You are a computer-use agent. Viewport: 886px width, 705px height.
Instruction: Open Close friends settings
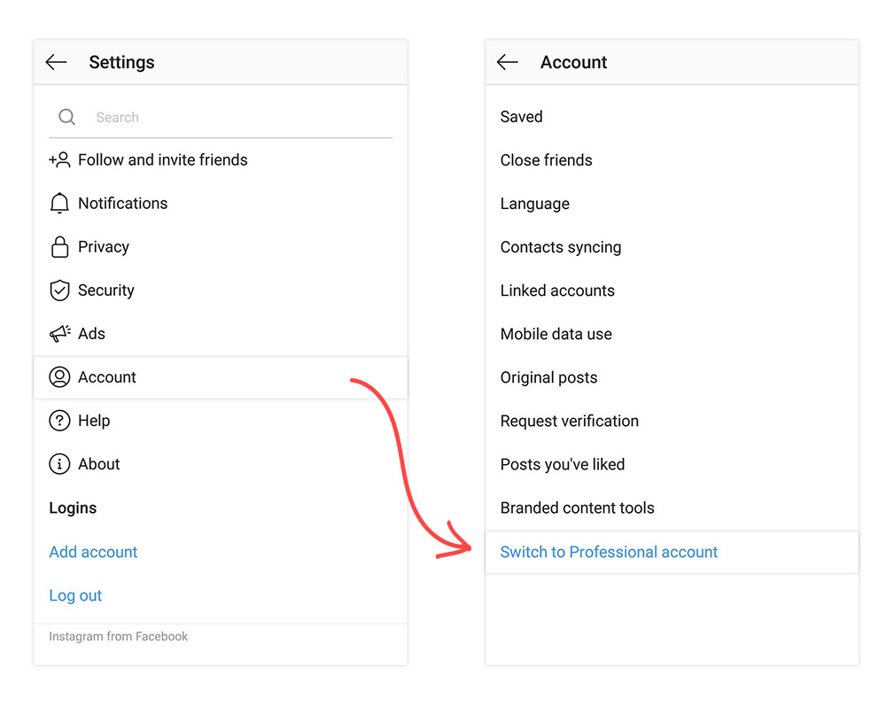click(672, 160)
